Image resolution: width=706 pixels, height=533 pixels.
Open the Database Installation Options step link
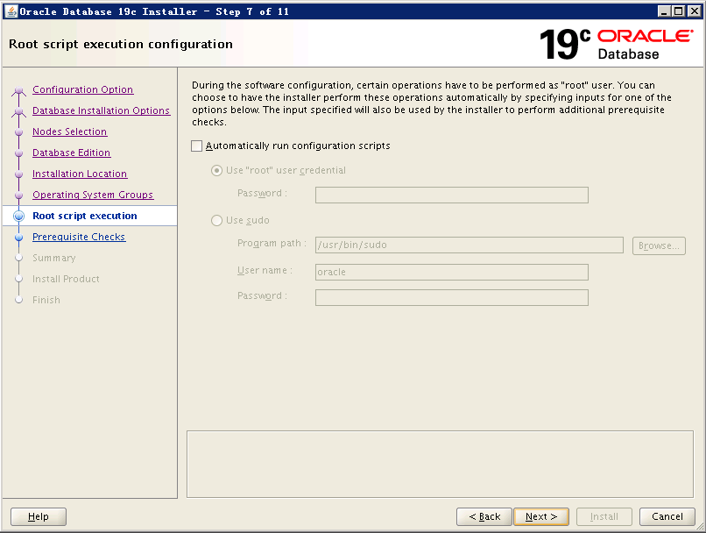(102, 110)
